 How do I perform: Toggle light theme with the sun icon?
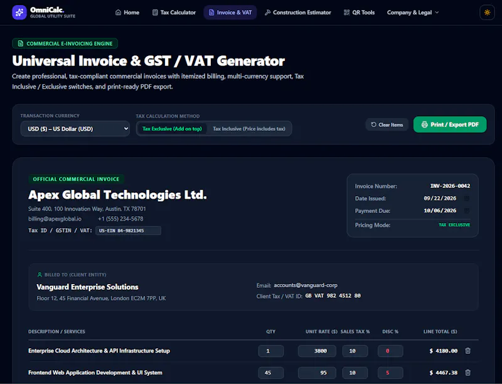click(487, 13)
